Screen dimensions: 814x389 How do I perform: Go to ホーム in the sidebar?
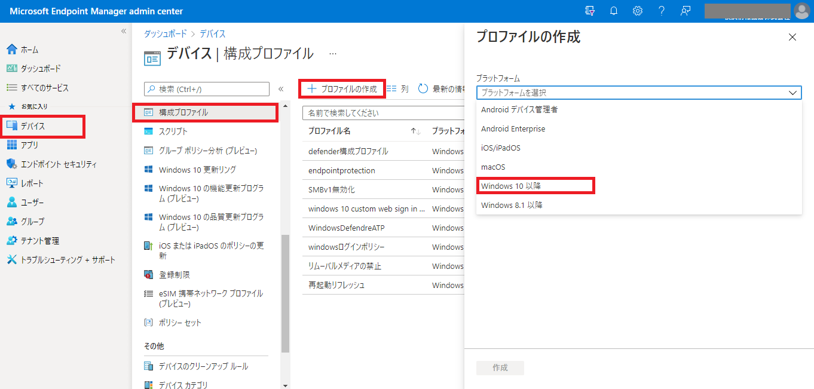(x=30, y=50)
